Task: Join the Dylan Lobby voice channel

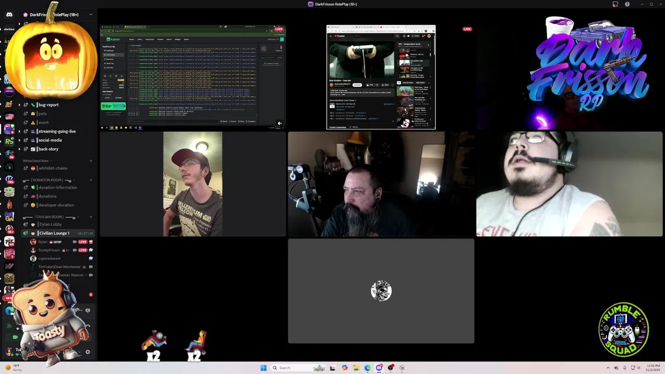Action: click(57, 224)
